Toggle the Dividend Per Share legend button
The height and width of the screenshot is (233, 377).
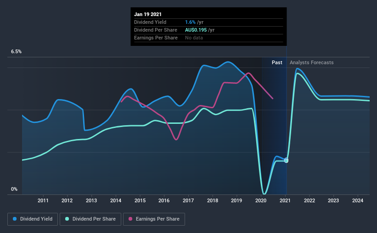(x=90, y=219)
